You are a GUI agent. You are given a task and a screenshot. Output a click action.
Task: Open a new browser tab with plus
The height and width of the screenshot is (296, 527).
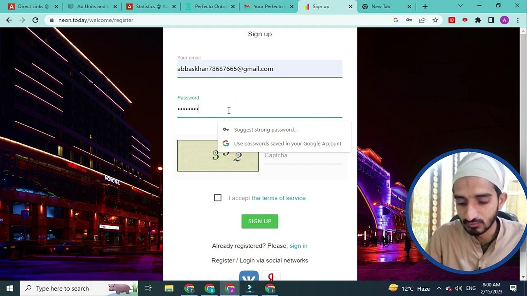(425, 7)
